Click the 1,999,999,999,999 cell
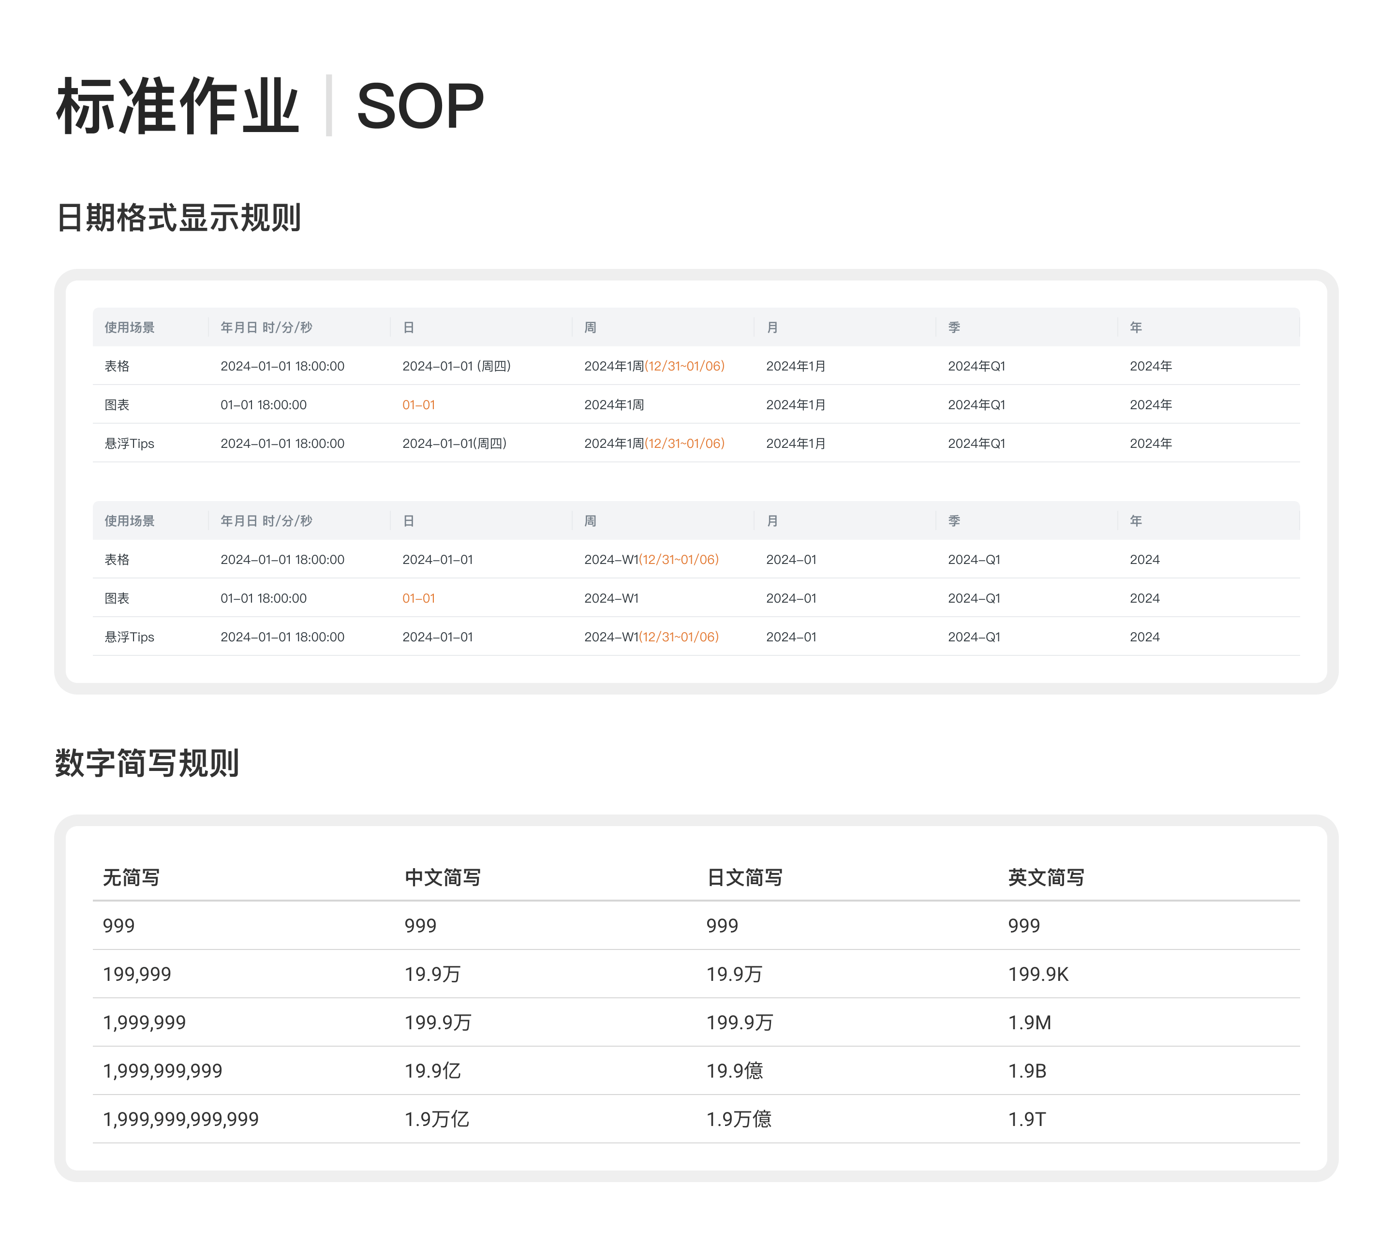This screenshot has height=1244, width=1393. tap(180, 1120)
